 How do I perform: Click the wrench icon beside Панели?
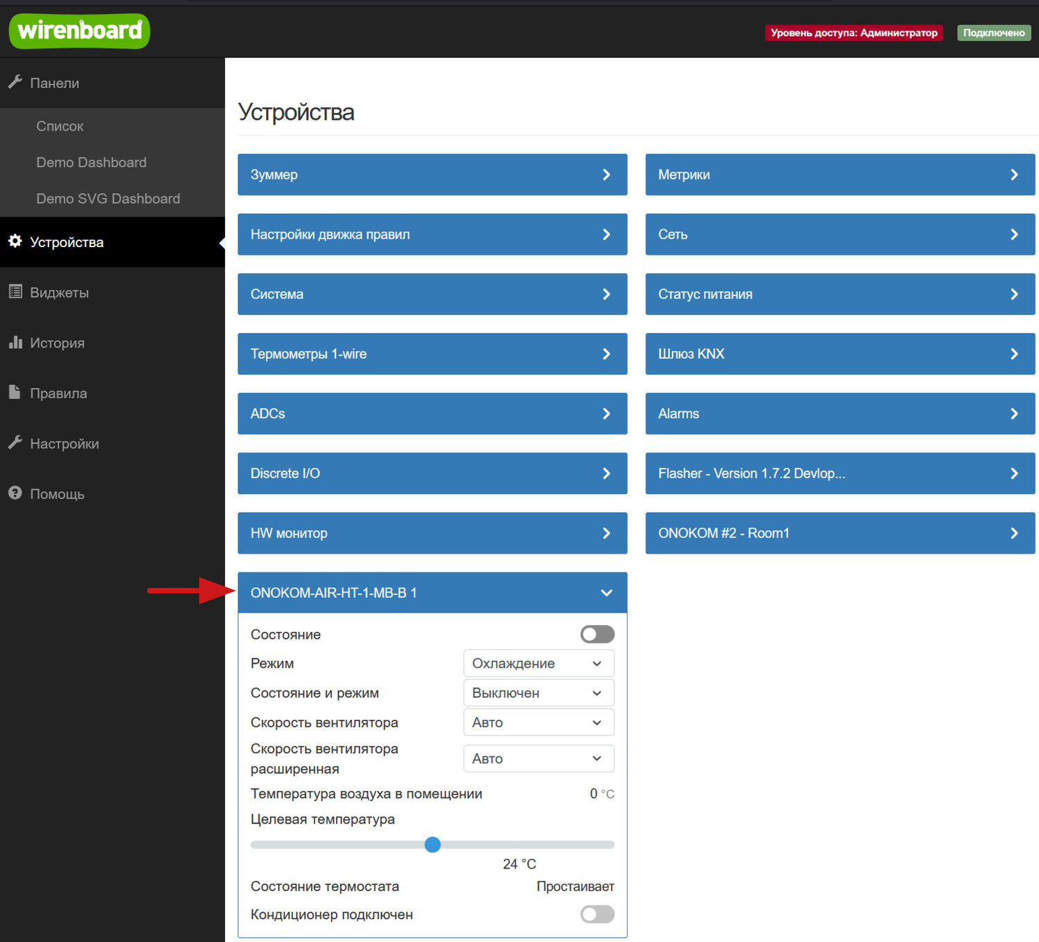[15, 82]
